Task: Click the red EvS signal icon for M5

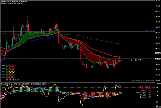Action: tap(10, 68)
